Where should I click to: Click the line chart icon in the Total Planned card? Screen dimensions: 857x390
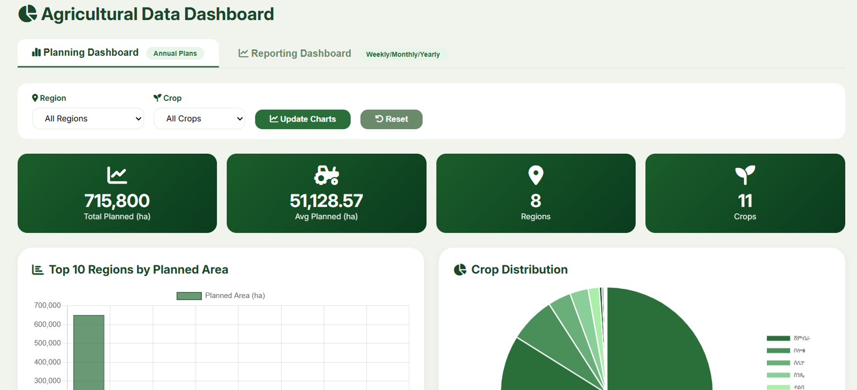click(x=117, y=175)
